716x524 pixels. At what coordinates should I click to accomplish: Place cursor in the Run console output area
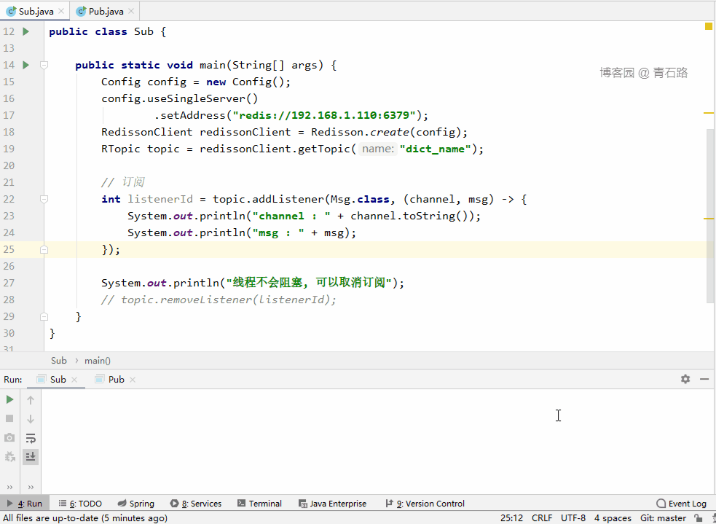pos(377,441)
